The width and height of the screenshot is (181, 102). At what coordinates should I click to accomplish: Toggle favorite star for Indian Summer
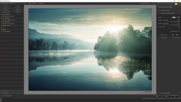click(1, 25)
